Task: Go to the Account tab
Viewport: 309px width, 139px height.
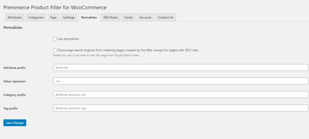Action: click(x=145, y=17)
